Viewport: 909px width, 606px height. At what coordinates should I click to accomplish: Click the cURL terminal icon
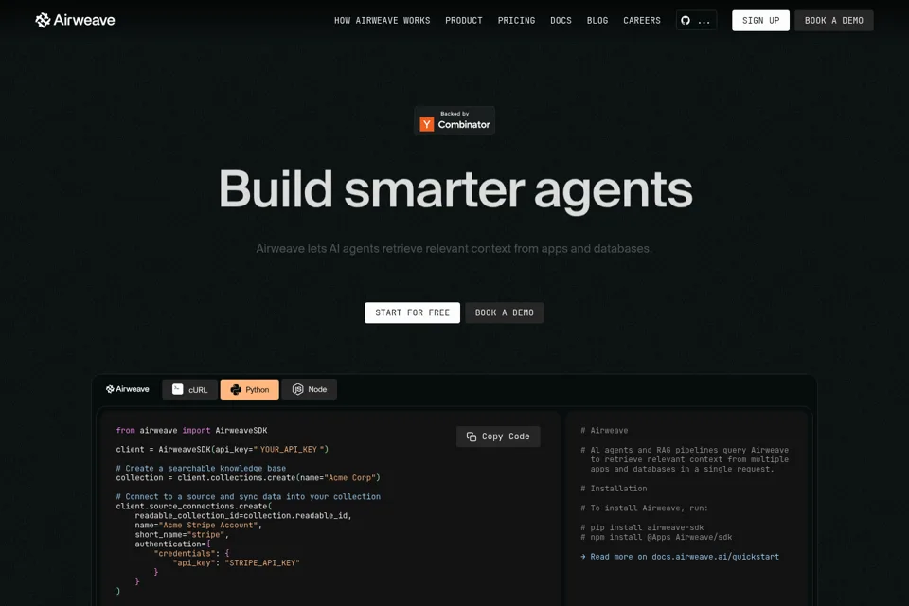pyautogui.click(x=178, y=390)
